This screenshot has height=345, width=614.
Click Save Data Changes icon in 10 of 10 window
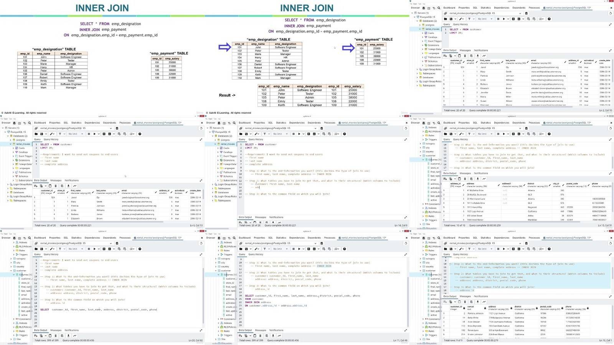point(471,179)
